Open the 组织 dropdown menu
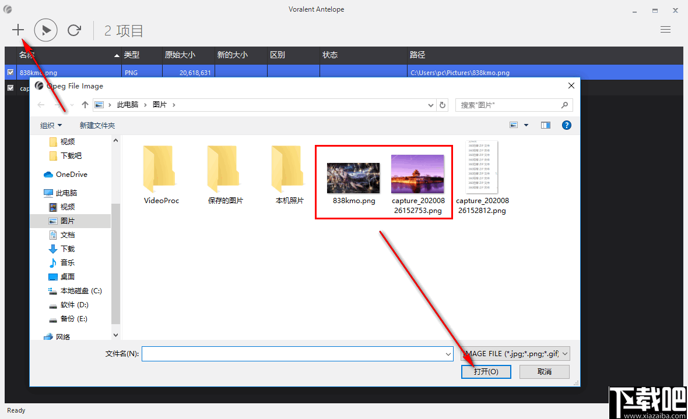 pos(51,126)
